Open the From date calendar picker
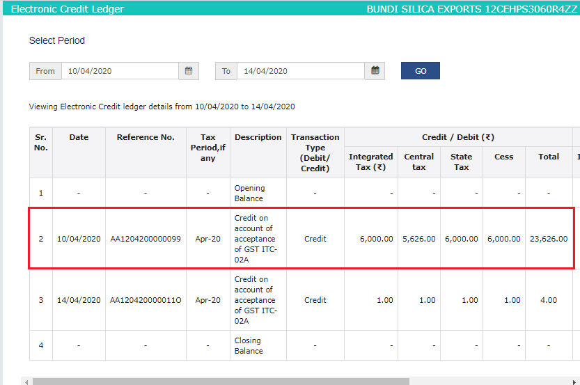580x385 pixels. (x=189, y=71)
